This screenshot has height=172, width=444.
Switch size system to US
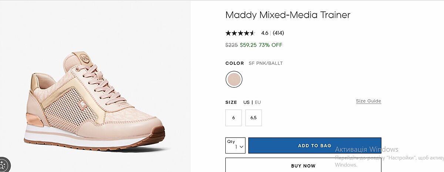tap(246, 102)
